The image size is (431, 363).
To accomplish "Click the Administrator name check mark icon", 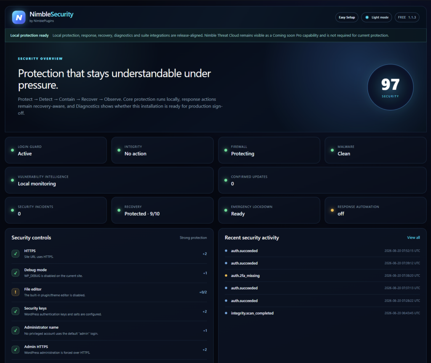I will [x=16, y=330].
